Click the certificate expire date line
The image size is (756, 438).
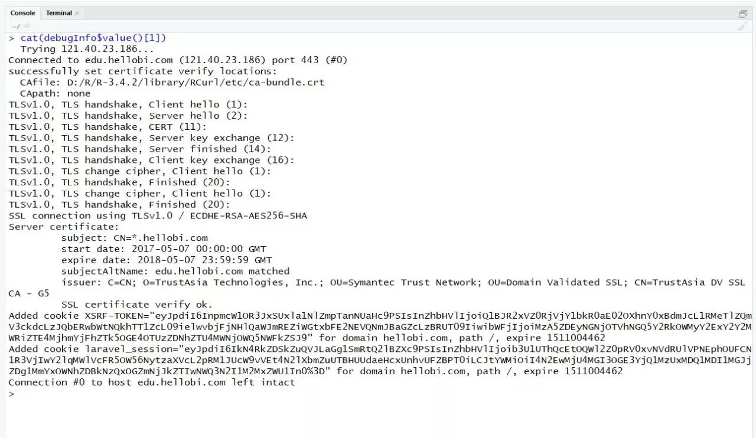coord(167,260)
